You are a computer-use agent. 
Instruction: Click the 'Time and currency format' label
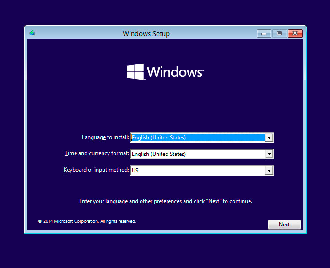tap(97, 154)
